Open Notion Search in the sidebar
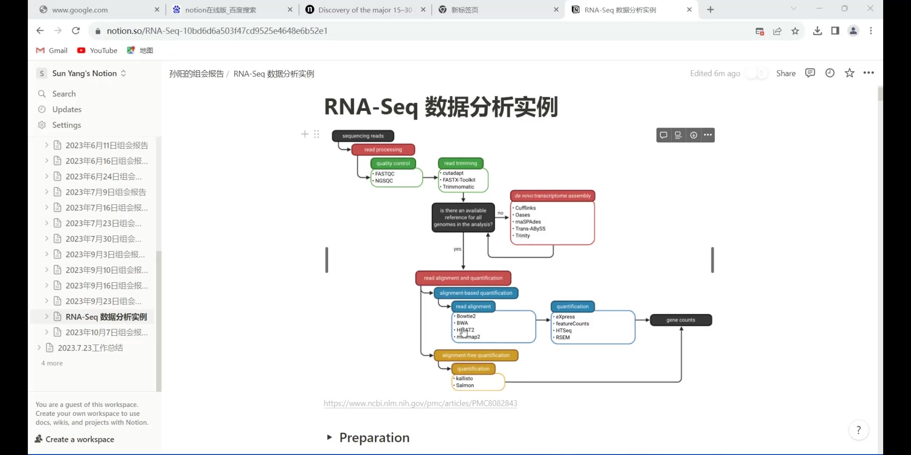 (64, 94)
